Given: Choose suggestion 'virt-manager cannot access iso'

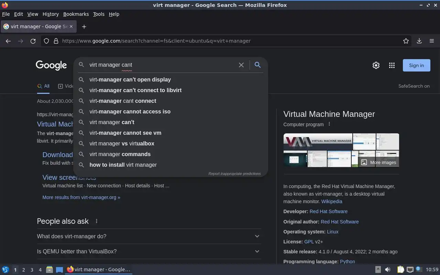Looking at the screenshot, I should 170,111.
